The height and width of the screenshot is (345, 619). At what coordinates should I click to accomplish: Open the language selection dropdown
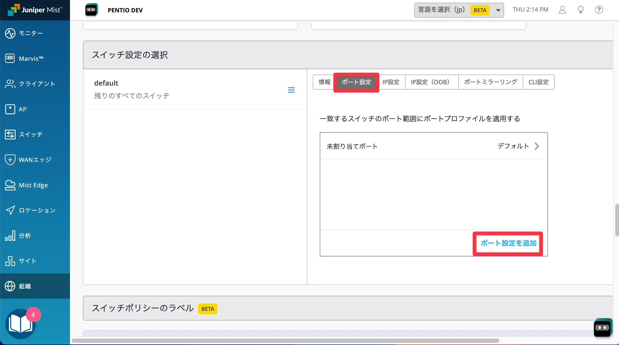[x=459, y=10]
